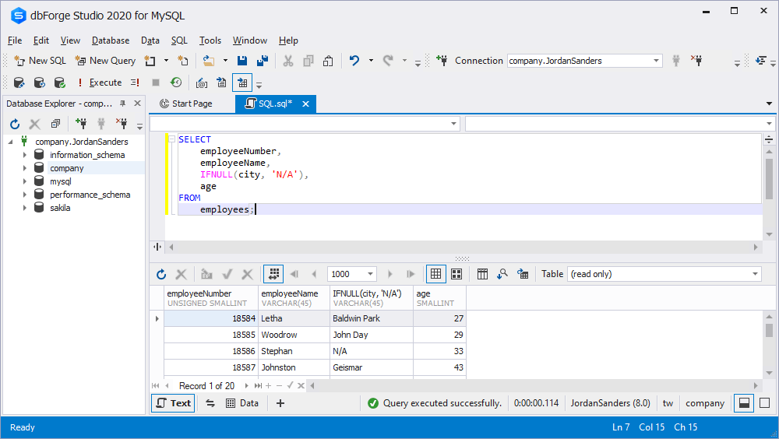The image size is (779, 439).
Task: Click the Paste clipboard icon
Action: coord(328,61)
